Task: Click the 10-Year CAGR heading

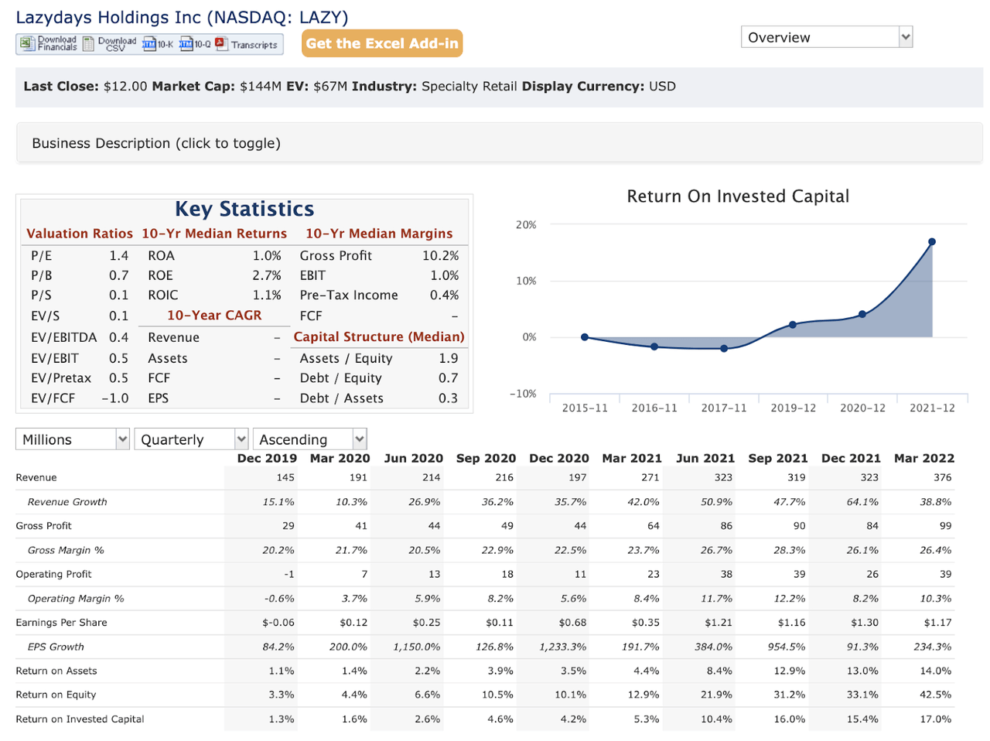Action: (x=214, y=316)
